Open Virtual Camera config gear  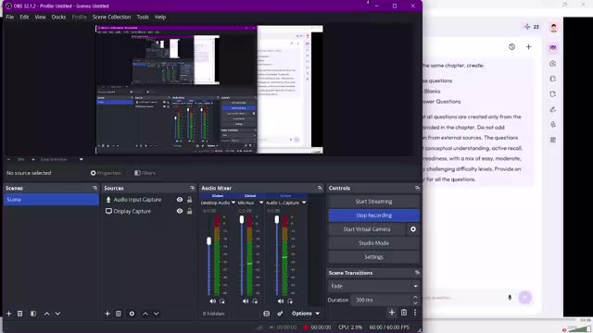point(413,229)
